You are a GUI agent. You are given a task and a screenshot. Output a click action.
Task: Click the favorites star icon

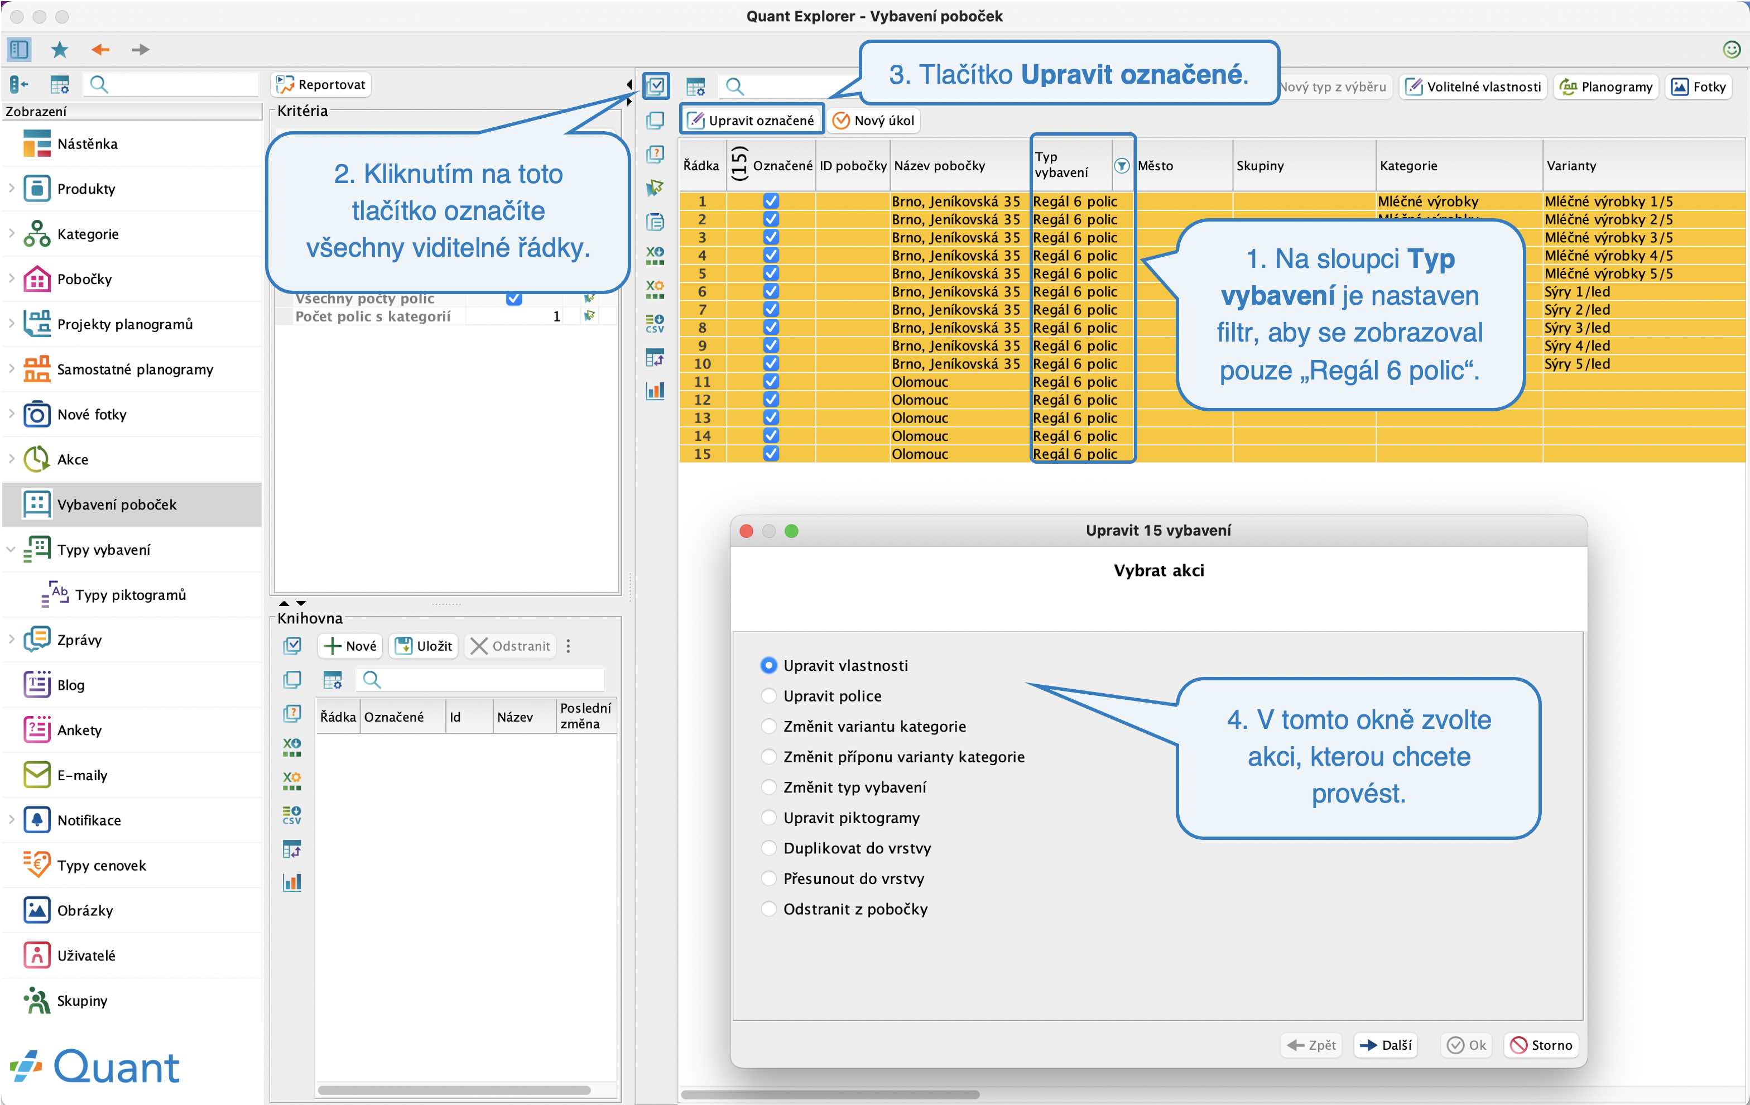point(60,50)
